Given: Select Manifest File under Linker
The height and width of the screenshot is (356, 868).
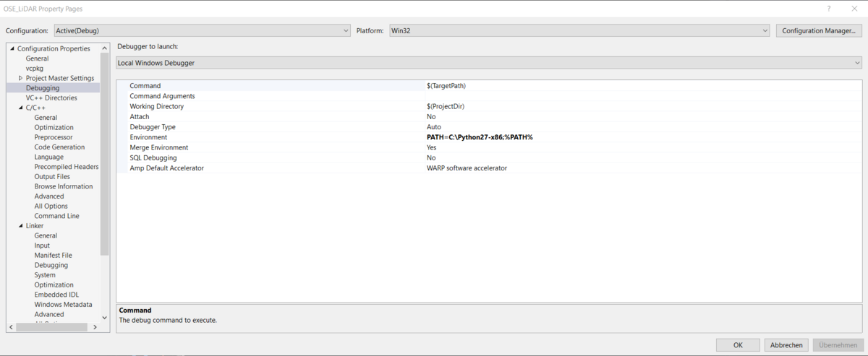Looking at the screenshot, I should (x=53, y=256).
